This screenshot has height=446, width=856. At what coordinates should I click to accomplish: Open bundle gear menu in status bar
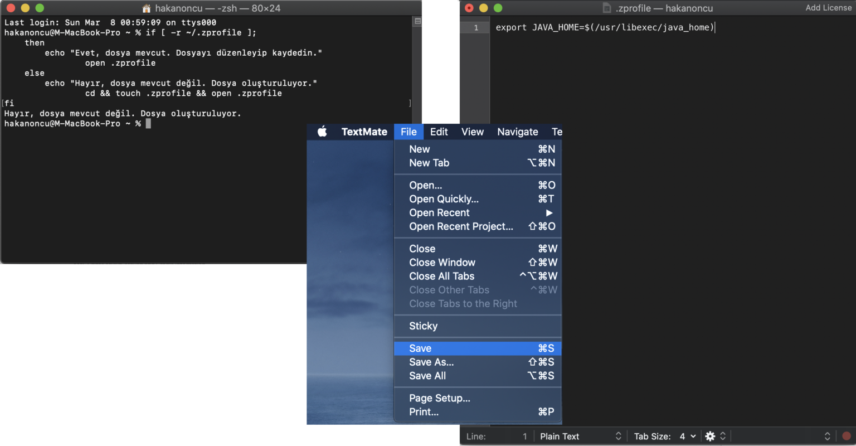click(715, 436)
